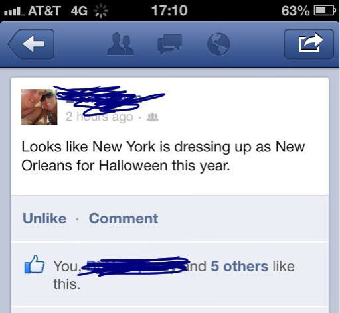Tap the AT&T carrier label
This screenshot has height=313, width=340.
[44, 11]
